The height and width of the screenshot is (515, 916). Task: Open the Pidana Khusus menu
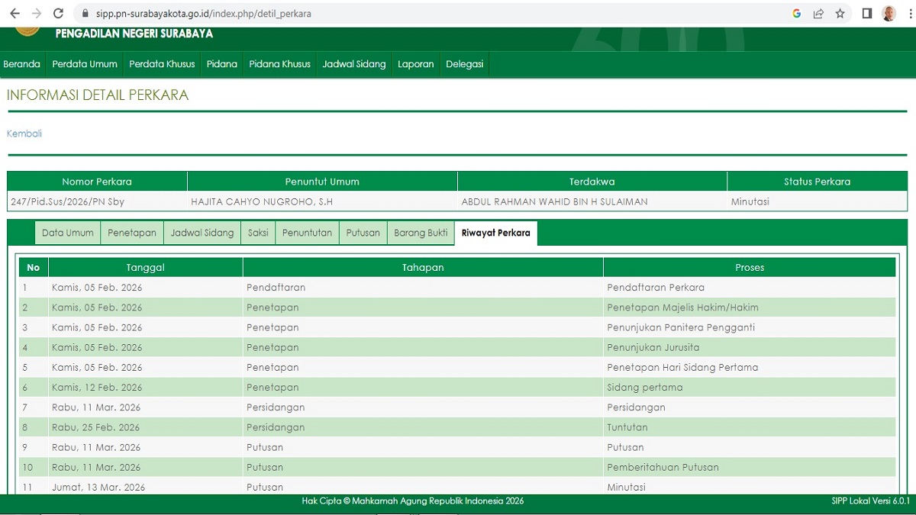[279, 64]
